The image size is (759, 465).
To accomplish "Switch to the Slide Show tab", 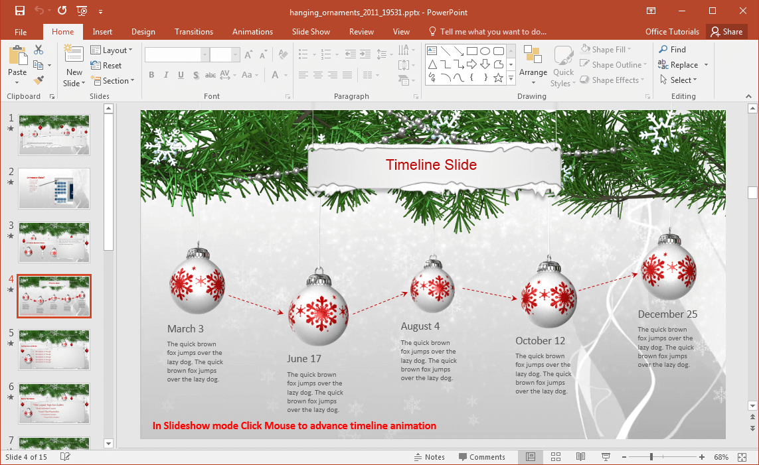I will click(x=311, y=32).
